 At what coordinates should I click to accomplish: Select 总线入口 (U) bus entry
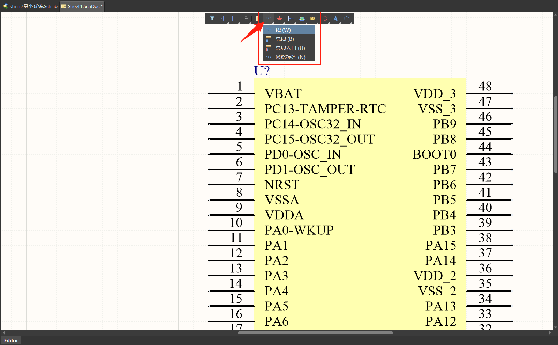pos(289,48)
